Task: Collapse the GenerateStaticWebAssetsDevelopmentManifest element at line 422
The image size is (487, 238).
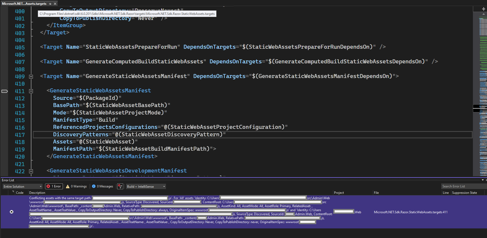Action: [x=31, y=171]
